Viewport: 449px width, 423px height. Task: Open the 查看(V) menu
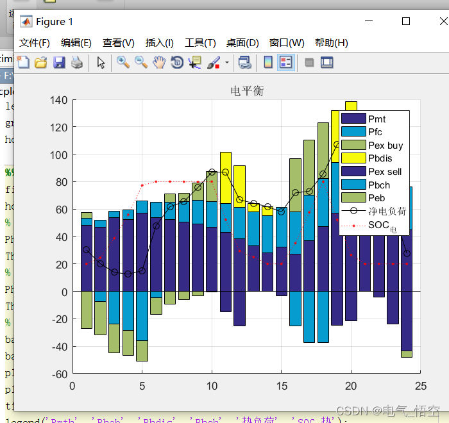pyautogui.click(x=119, y=43)
